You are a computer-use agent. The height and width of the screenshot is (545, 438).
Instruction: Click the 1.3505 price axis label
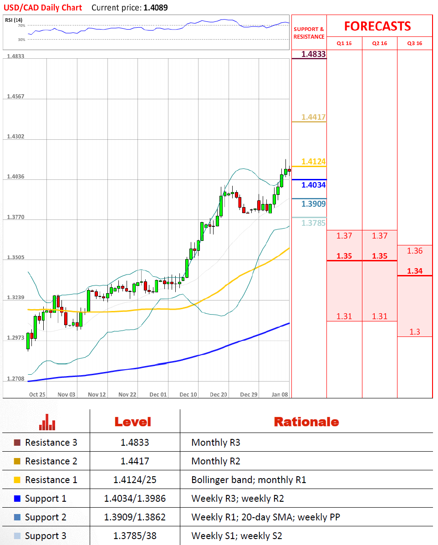pos(15,258)
